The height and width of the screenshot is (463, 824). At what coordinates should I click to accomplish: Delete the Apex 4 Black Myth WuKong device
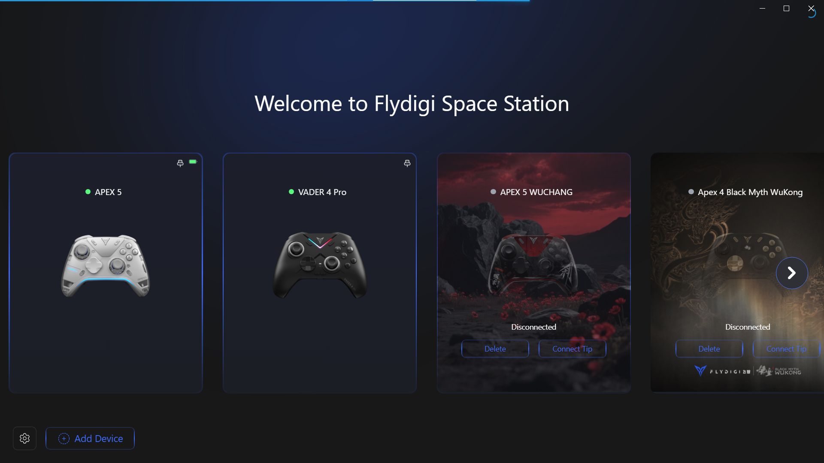click(709, 349)
